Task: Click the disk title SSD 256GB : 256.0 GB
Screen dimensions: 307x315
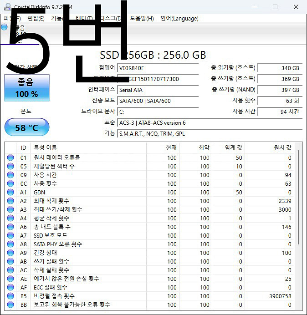Action: 153,55
